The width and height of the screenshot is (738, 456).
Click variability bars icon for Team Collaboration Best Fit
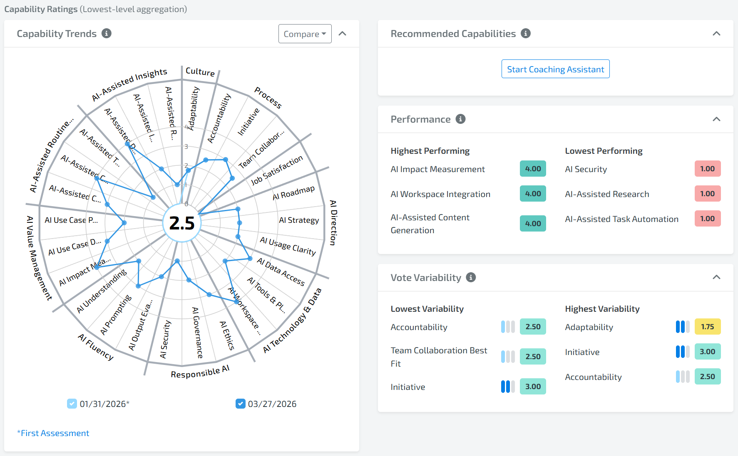pos(508,357)
